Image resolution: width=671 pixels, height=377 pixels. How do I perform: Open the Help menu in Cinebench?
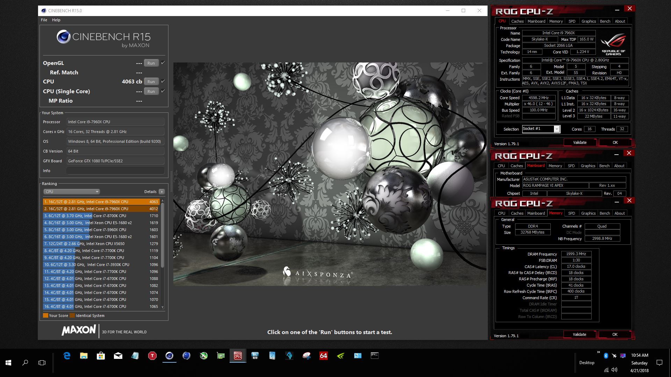coord(56,20)
